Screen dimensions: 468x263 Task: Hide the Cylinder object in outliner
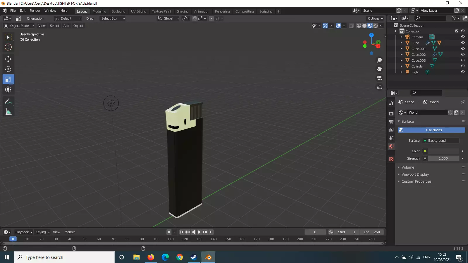(463, 66)
